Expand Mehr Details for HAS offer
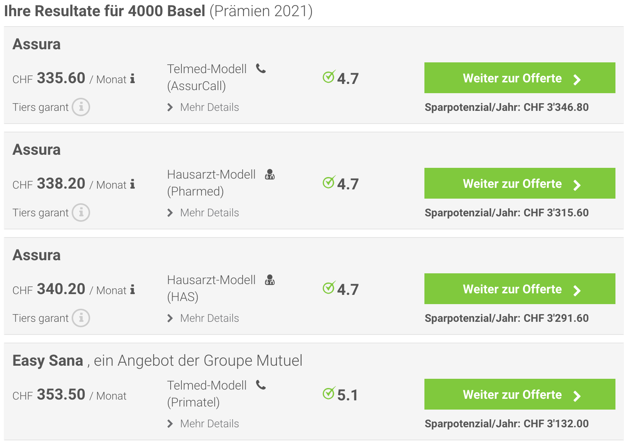Screen dimensions: 627x445 point(203,318)
